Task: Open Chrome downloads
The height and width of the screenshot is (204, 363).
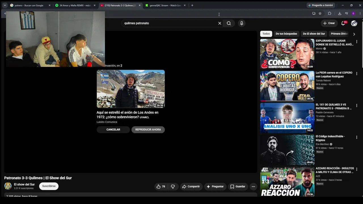Action: pyautogui.click(x=339, y=13)
